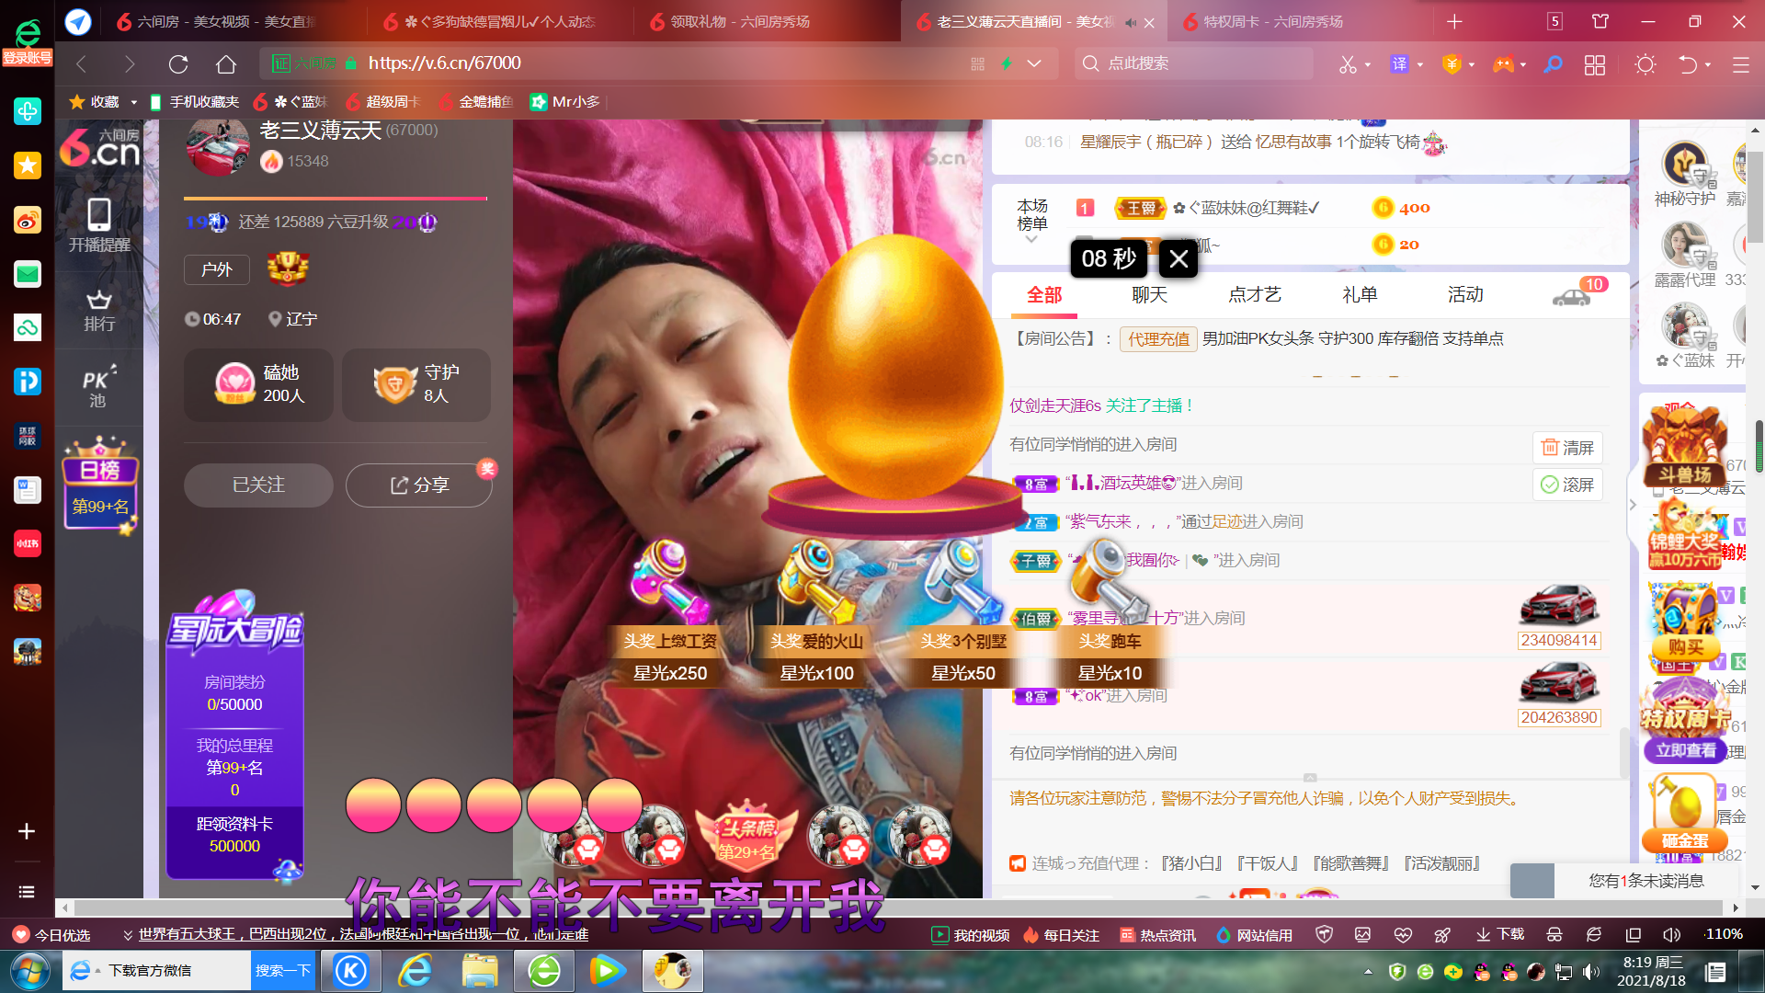
Task: Open the 日榜 daily ranking badge
Action: click(x=100, y=485)
